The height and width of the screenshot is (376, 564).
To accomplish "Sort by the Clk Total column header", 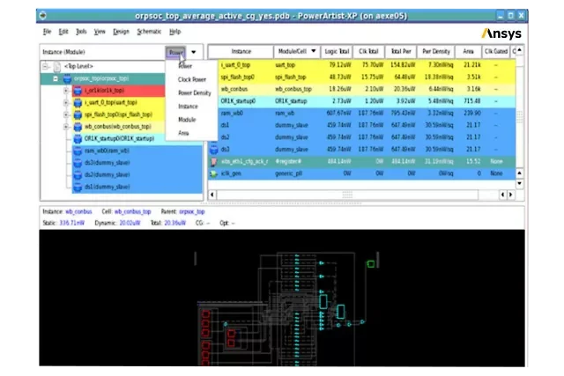I will [x=368, y=51].
